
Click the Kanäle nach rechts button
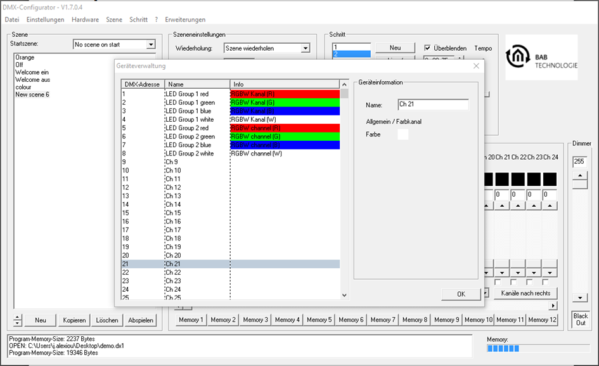point(525,293)
